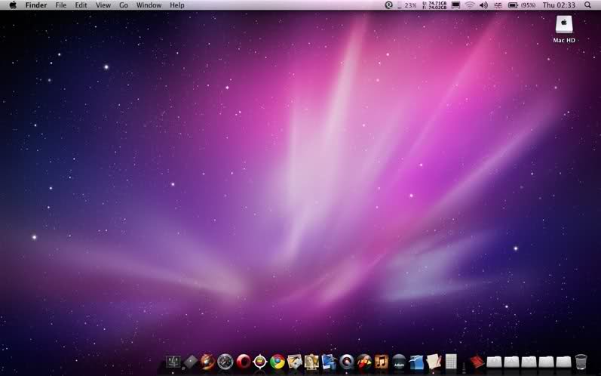Image resolution: width=601 pixels, height=376 pixels.
Task: Open the folder stack next to the Trash
Action: point(563,362)
